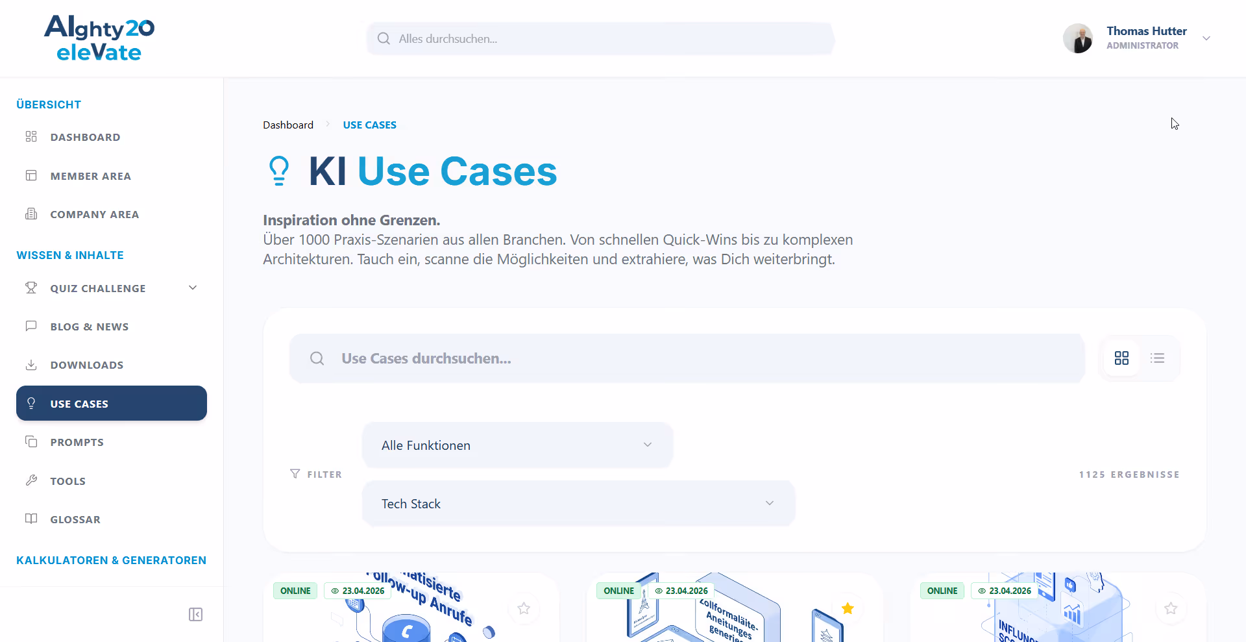Click the 1125 ERGEBNISSE results count

[x=1129, y=475]
